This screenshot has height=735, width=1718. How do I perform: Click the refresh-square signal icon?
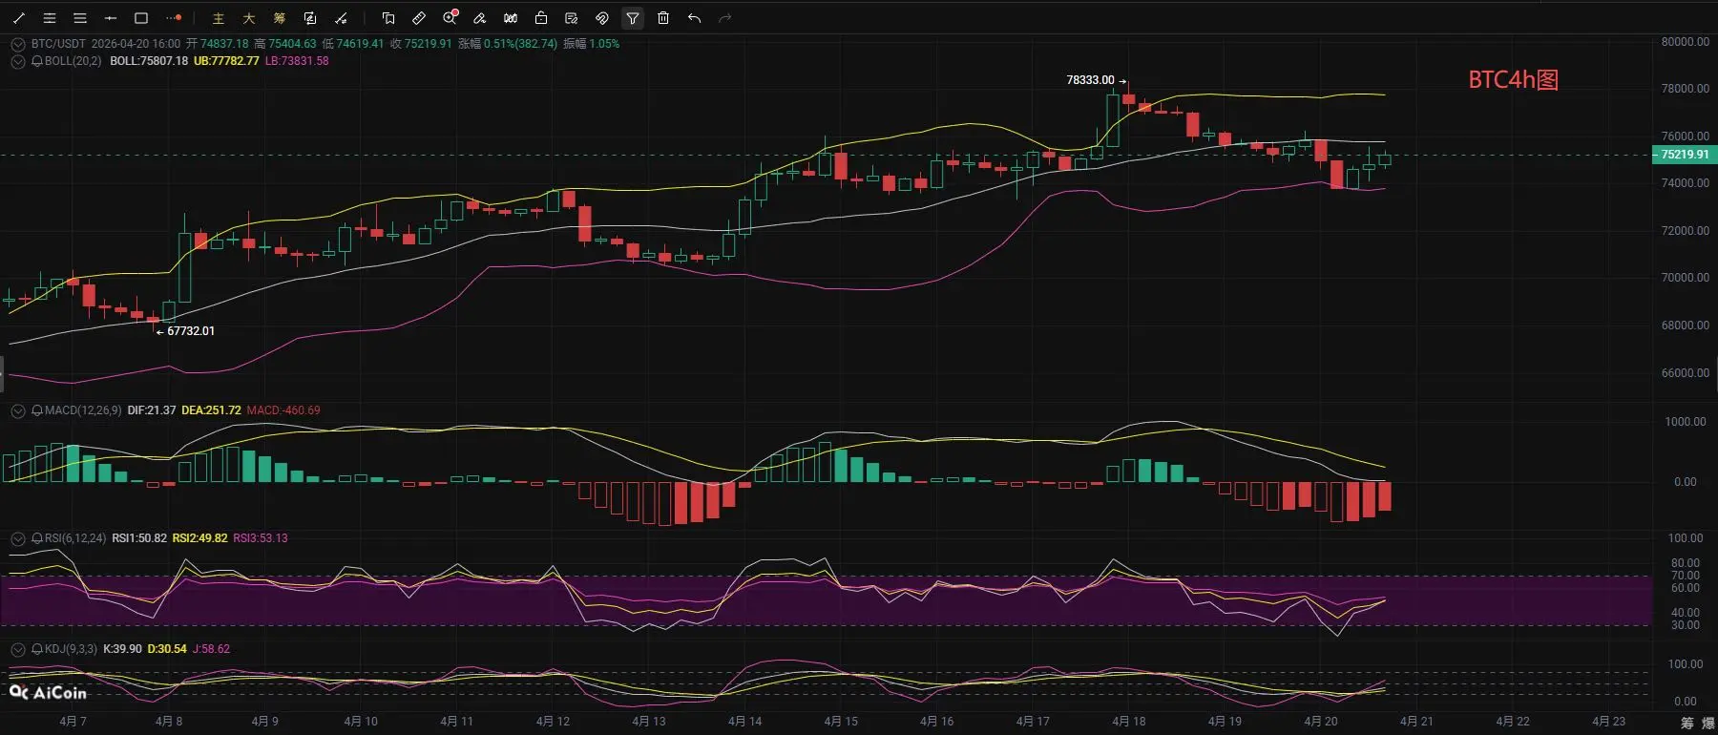[x=310, y=18]
